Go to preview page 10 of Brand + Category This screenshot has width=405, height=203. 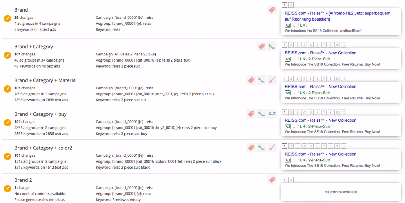click(x=344, y=45)
